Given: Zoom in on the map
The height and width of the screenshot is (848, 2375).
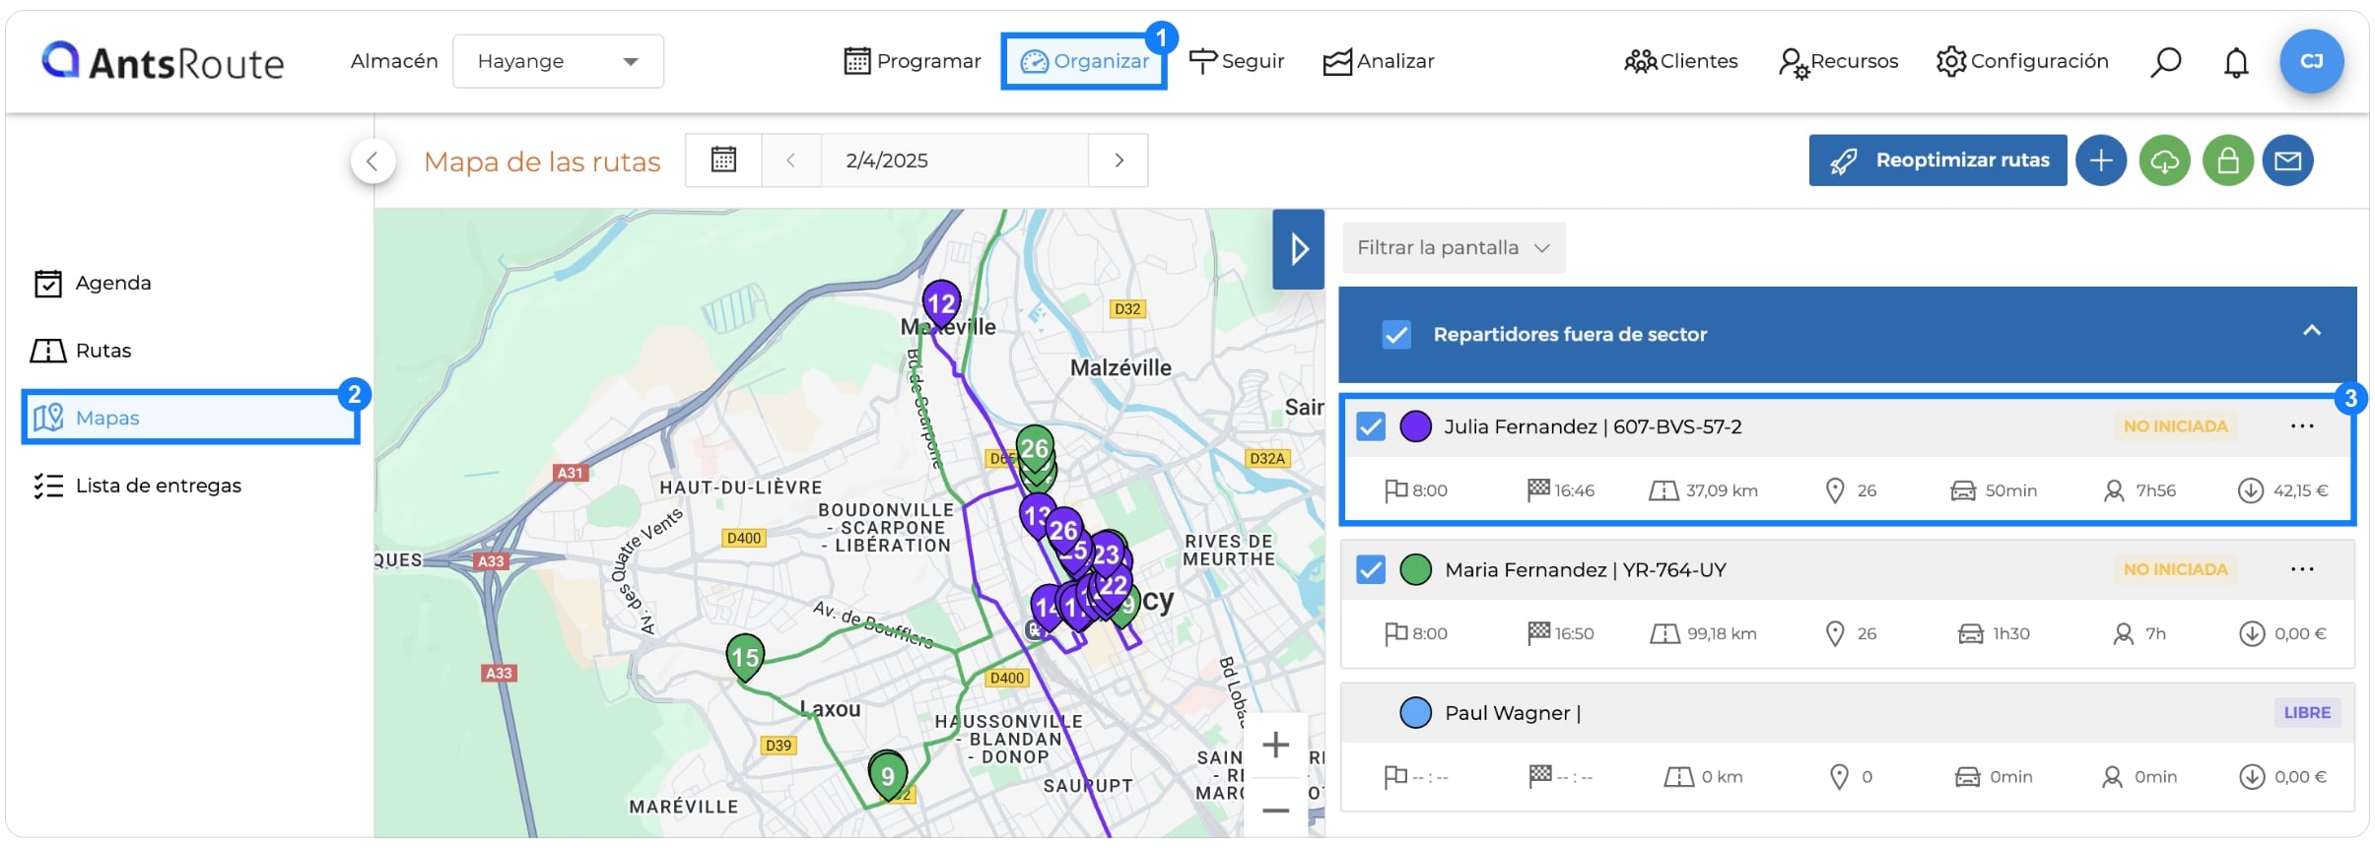Looking at the screenshot, I should tap(1276, 745).
